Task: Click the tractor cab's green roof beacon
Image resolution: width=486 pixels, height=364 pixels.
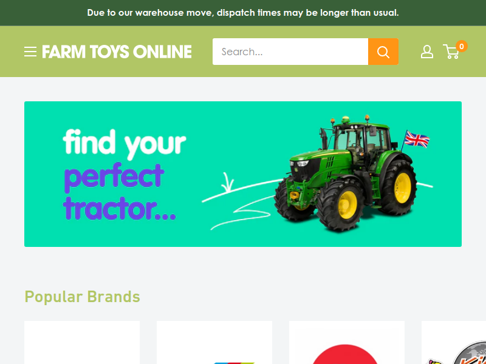Action: [x=345, y=120]
